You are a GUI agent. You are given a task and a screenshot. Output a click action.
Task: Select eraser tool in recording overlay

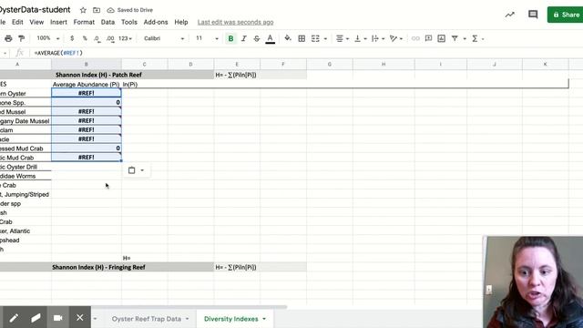pyautogui.click(x=36, y=318)
